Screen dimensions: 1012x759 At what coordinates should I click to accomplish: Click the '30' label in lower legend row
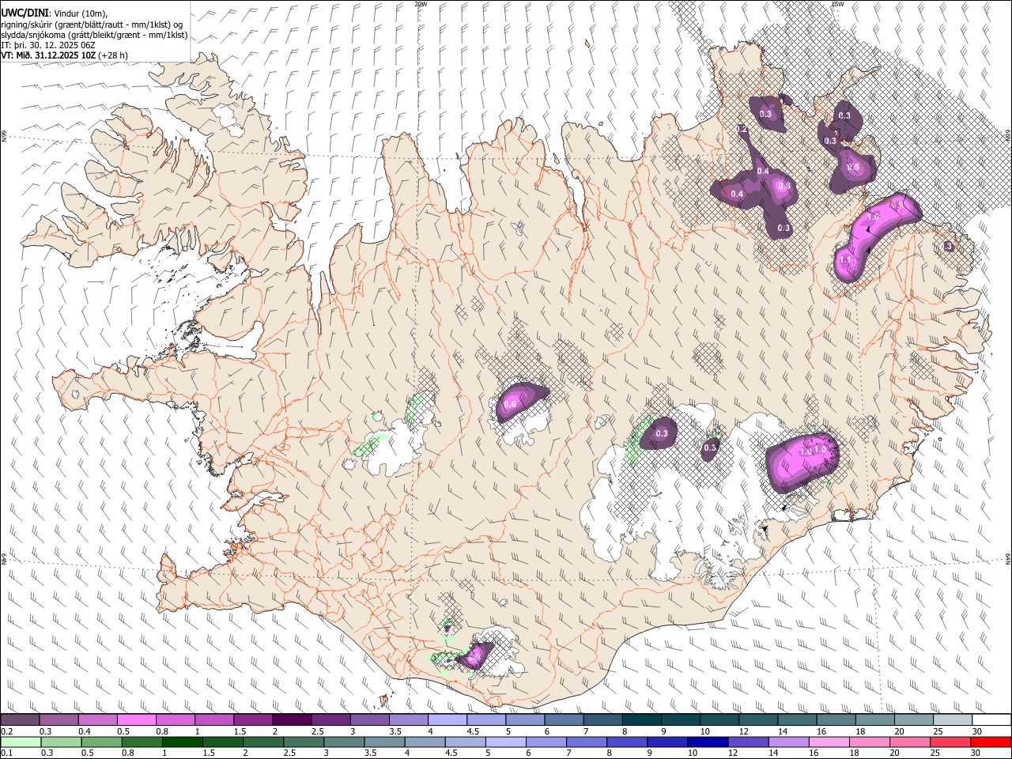click(x=977, y=753)
